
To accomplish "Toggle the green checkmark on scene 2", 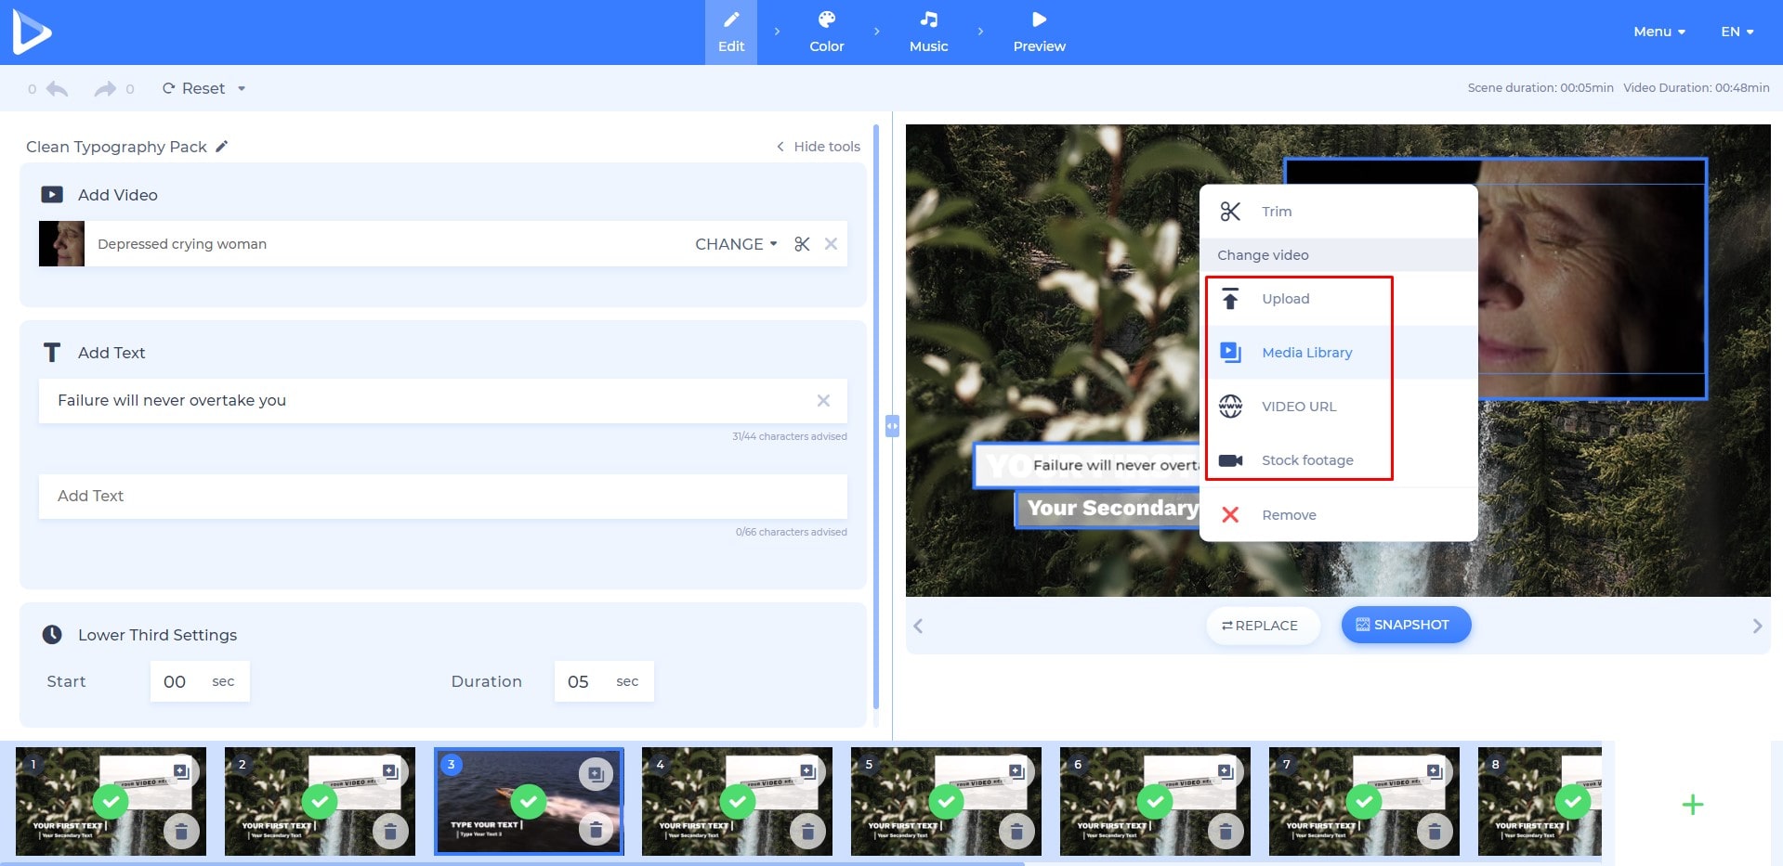I will click(320, 800).
